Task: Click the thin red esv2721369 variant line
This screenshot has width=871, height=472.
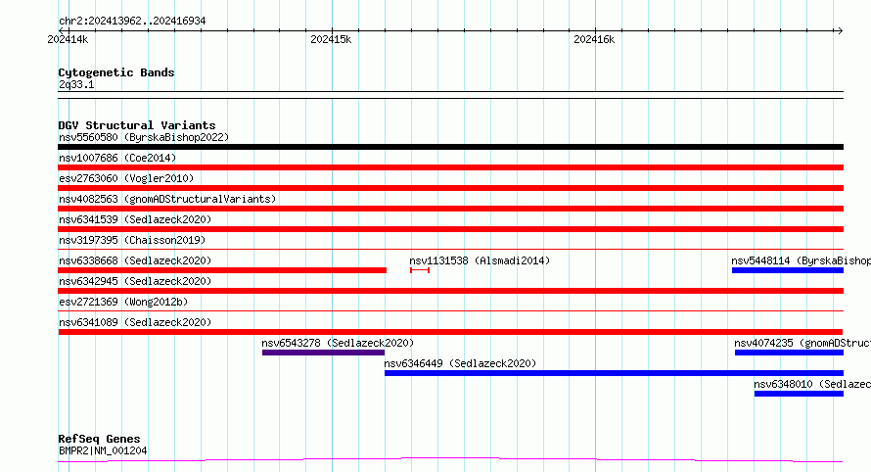Action: (x=450, y=310)
